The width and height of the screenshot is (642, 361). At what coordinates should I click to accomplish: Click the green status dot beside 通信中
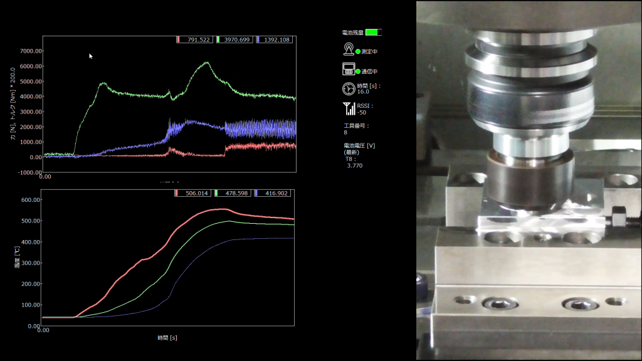coord(358,72)
